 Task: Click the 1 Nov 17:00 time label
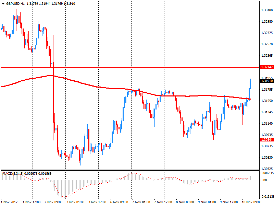click(32, 202)
